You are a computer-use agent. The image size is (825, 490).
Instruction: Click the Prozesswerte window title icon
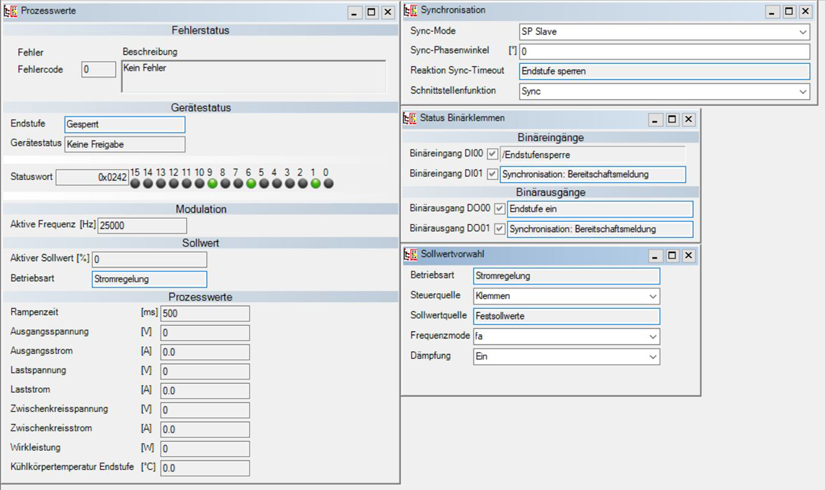[10, 11]
